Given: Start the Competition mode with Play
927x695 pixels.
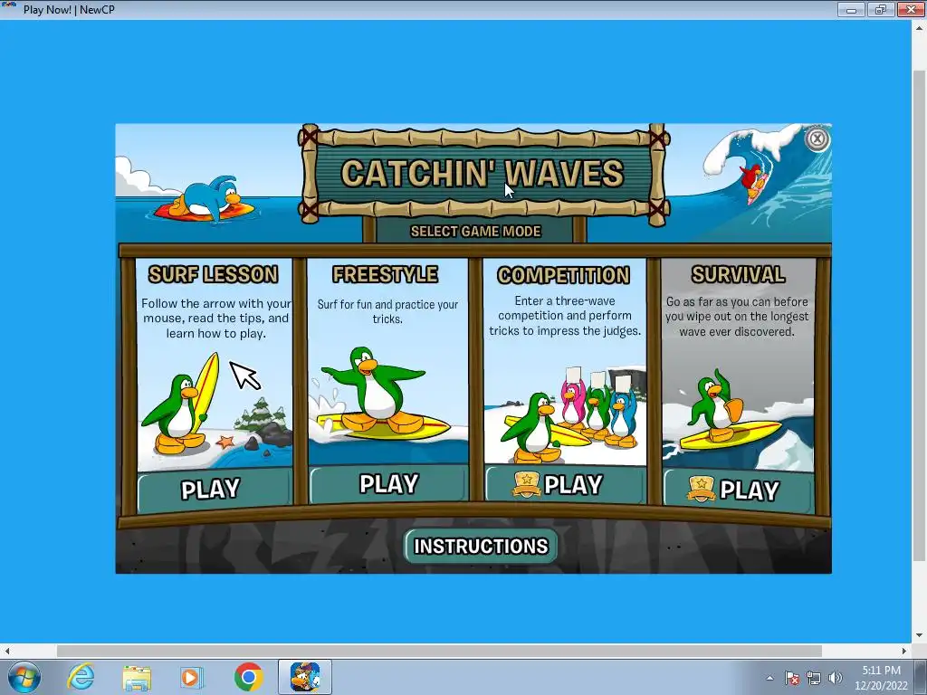Looking at the screenshot, I should 565,485.
